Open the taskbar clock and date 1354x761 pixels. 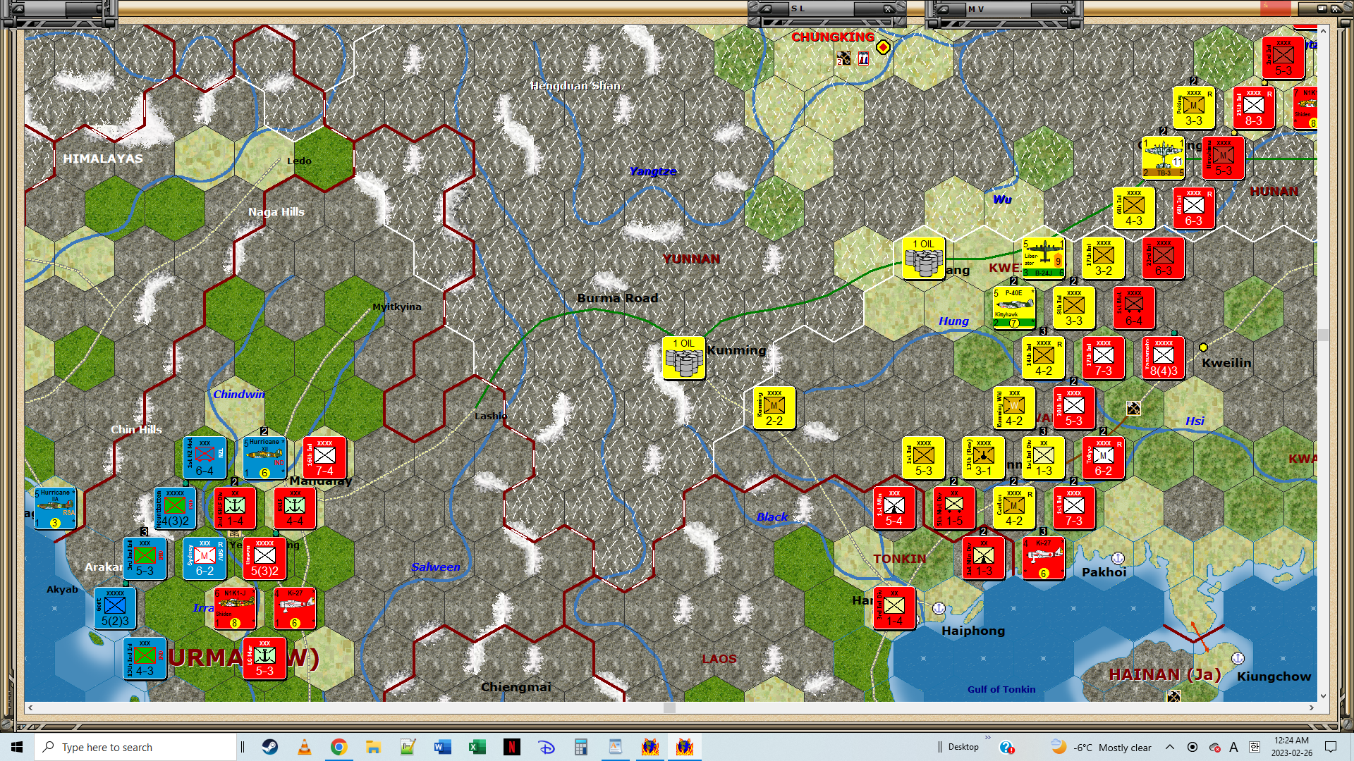coord(1291,747)
